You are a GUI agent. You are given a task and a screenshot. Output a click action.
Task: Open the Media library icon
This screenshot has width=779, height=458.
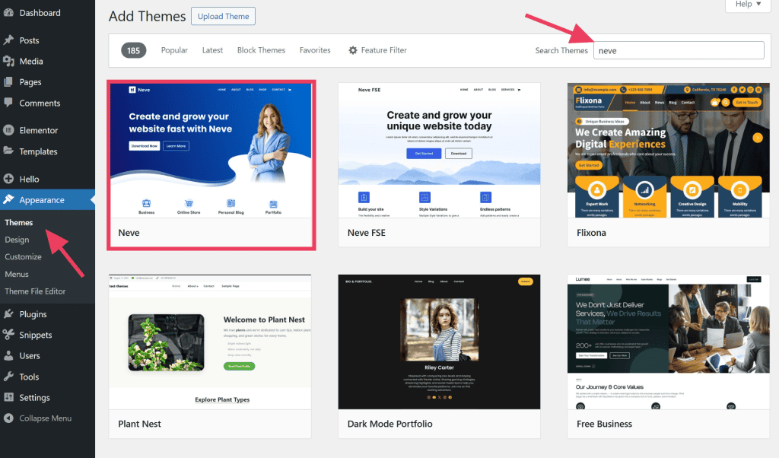click(x=11, y=61)
